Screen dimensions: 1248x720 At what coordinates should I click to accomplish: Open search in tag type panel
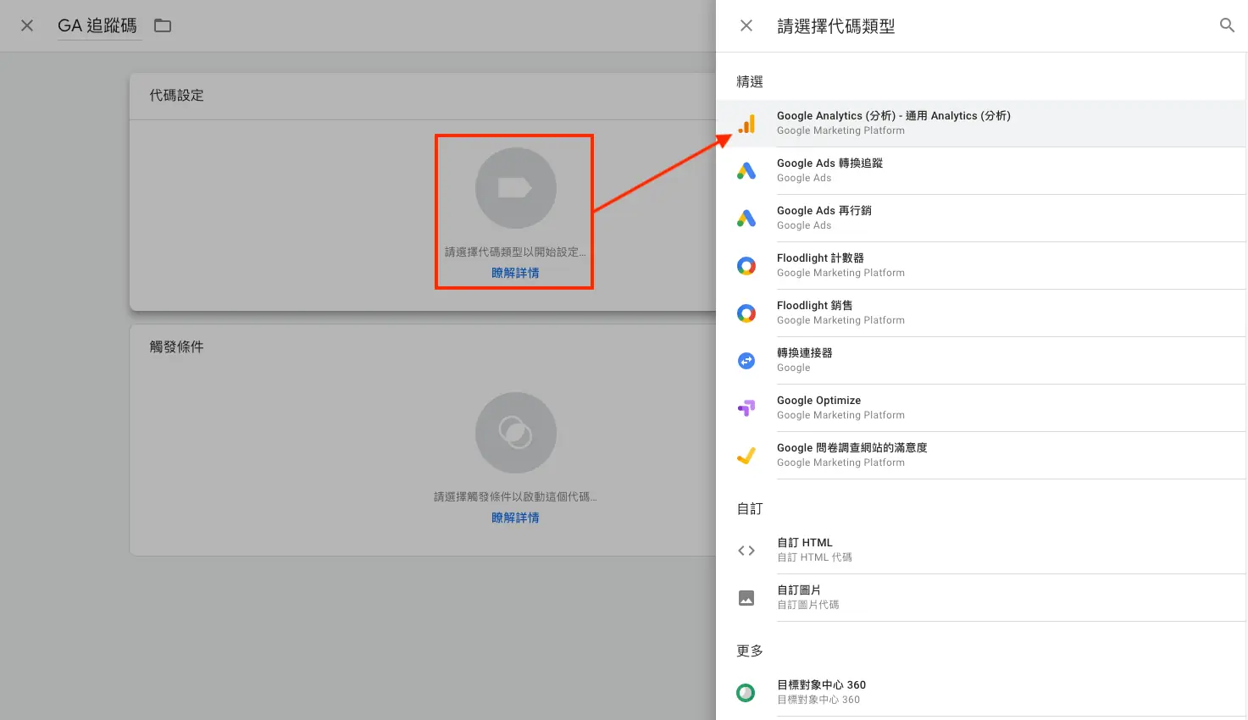point(1227,25)
